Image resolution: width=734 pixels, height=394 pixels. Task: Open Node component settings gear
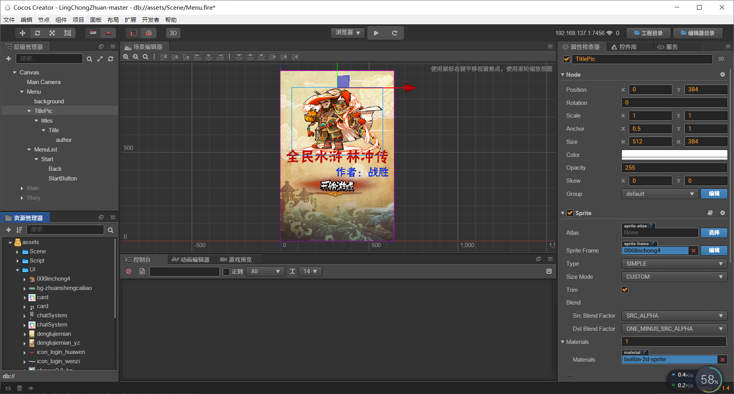point(722,74)
